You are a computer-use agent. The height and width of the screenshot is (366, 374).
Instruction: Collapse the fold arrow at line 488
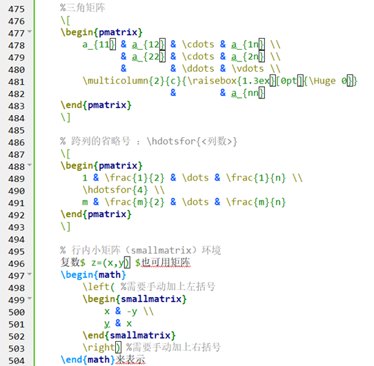tap(30, 165)
